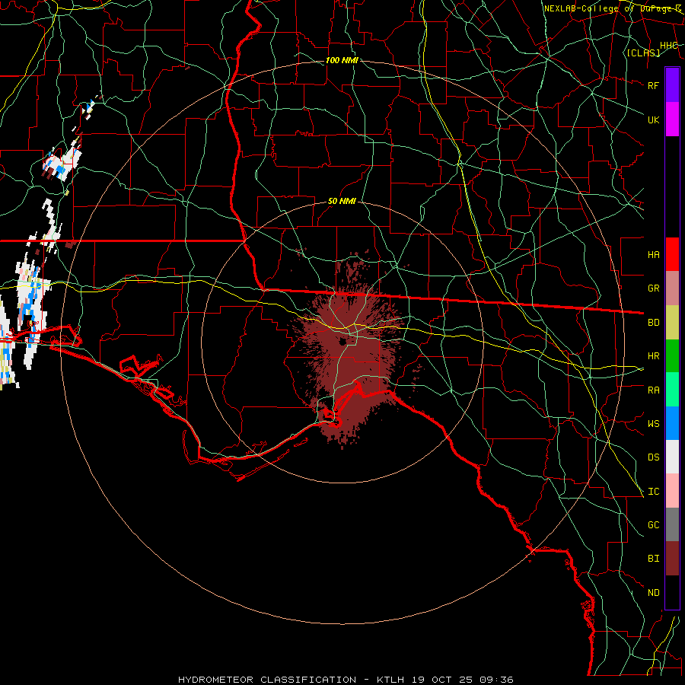Click the [CLAS] units label
Image resolution: width=685 pixels, height=685 pixels.
click(643, 53)
